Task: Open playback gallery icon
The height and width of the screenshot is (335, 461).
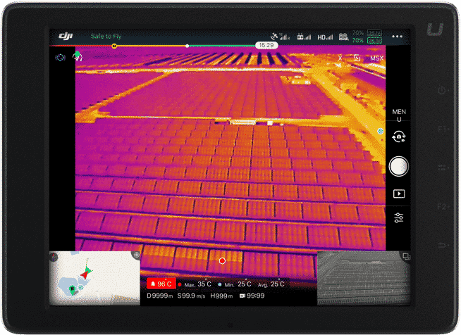Action: pyautogui.click(x=399, y=193)
